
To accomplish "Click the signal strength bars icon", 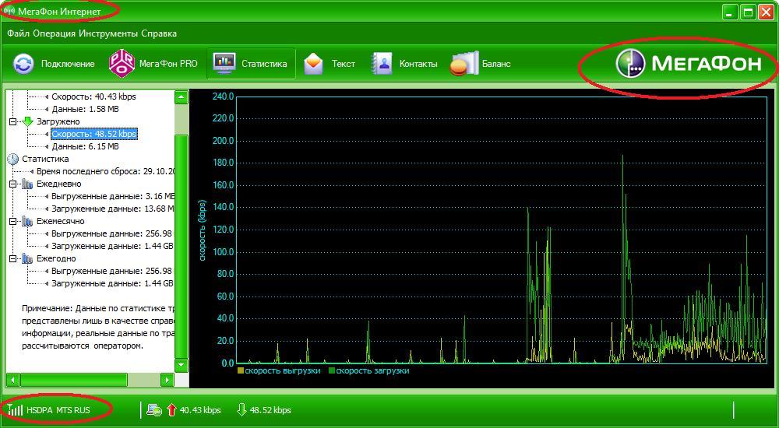I will click(16, 409).
